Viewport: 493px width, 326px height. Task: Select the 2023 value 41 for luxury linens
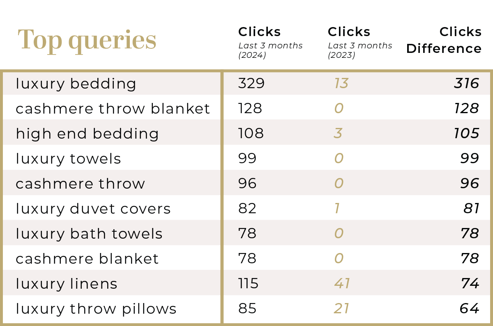pos(342,284)
